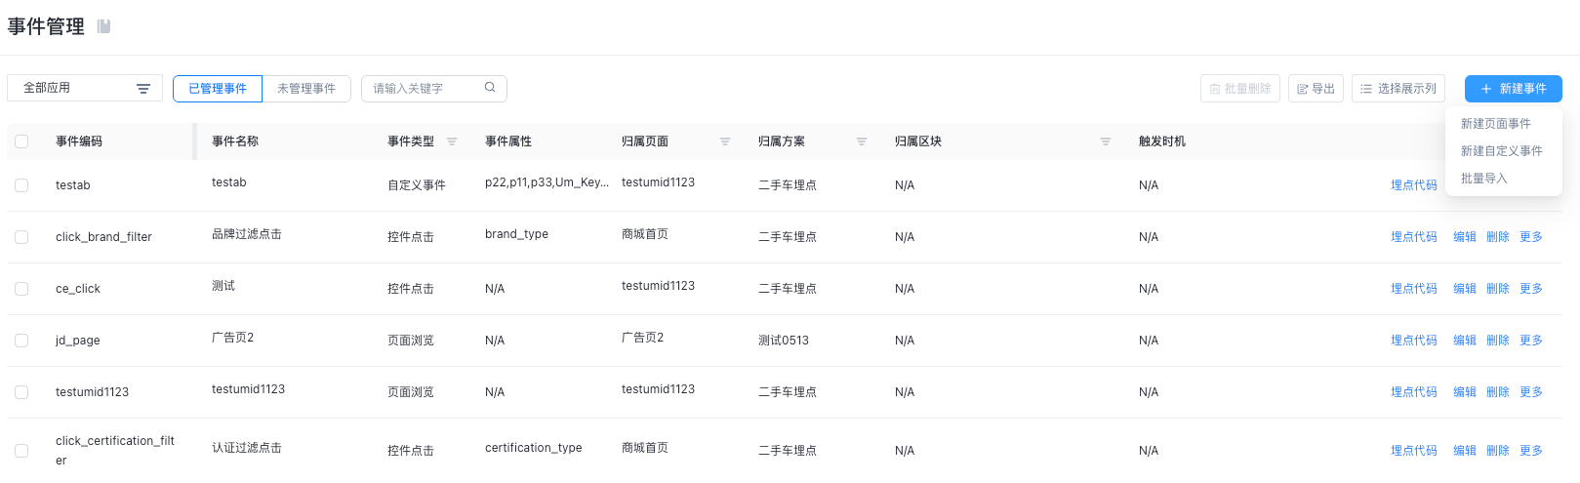Click the search magnifier icon
Viewport: 1580px width, 483px height.
(x=490, y=88)
